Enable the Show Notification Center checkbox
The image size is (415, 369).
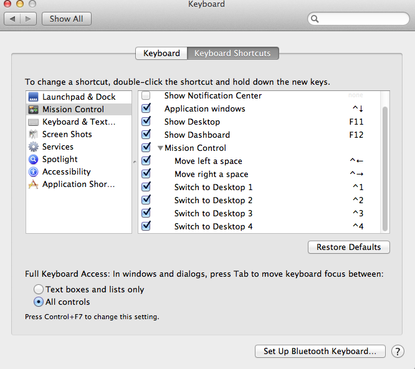point(146,96)
